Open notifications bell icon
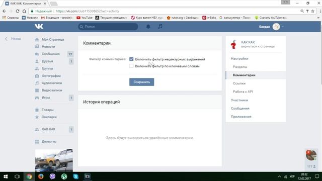 coord(148,27)
